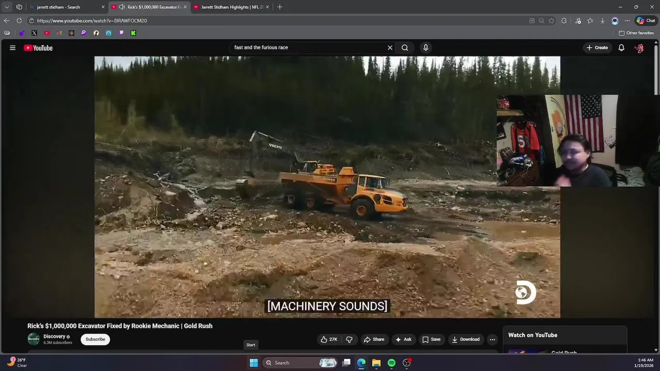Click the URL address bar
This screenshot has height=371, width=660.
point(278,21)
